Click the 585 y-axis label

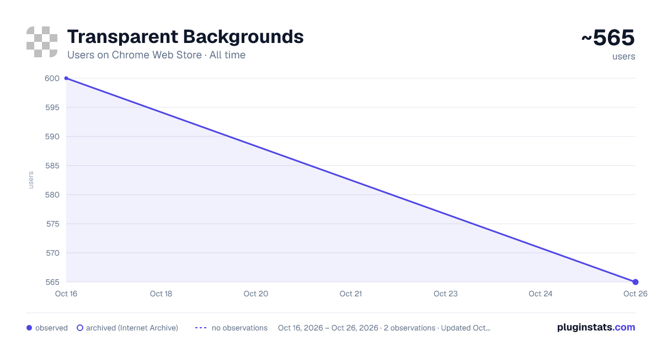tap(52, 166)
